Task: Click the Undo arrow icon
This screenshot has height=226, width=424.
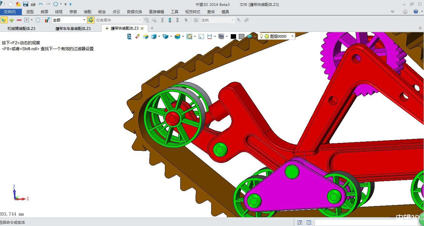Action: (x=41, y=4)
